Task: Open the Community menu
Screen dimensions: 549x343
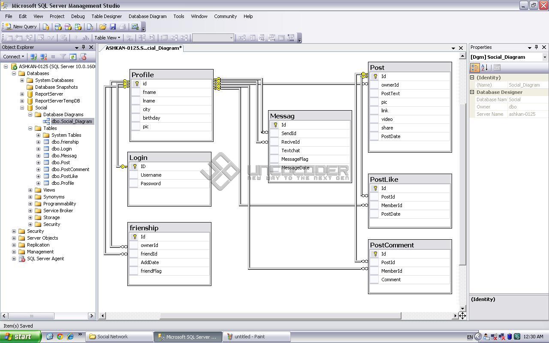Action: pos(225,16)
